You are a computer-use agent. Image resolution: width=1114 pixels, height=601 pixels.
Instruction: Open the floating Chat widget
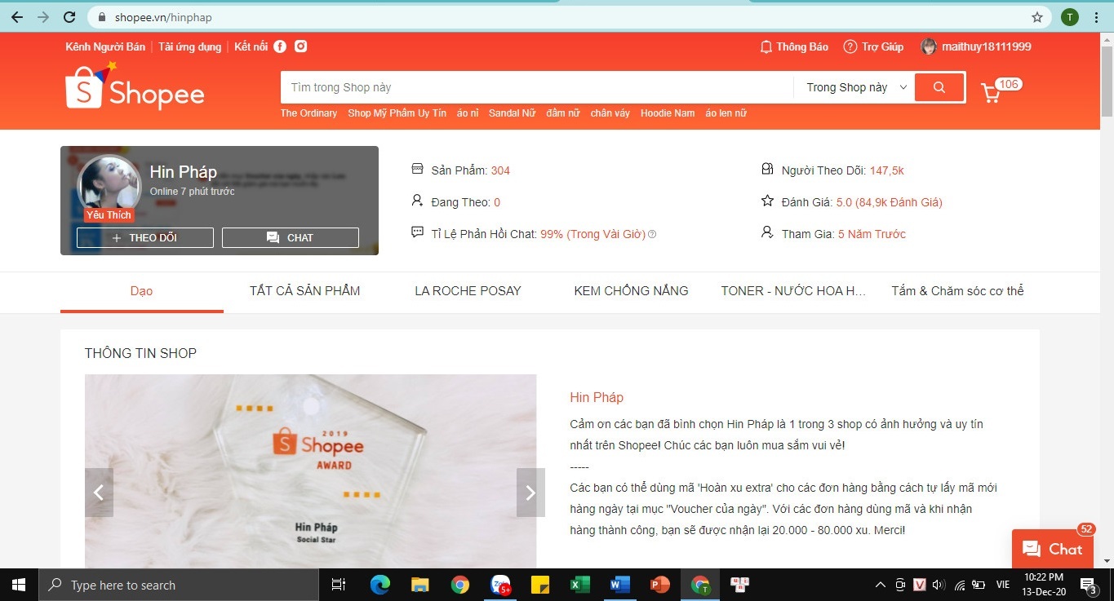1052,549
